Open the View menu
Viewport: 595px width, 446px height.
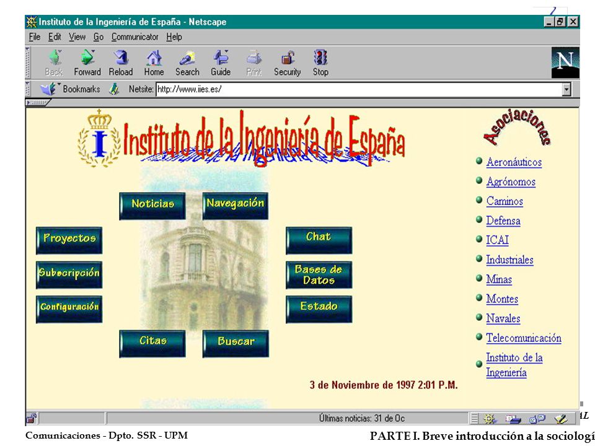point(77,37)
